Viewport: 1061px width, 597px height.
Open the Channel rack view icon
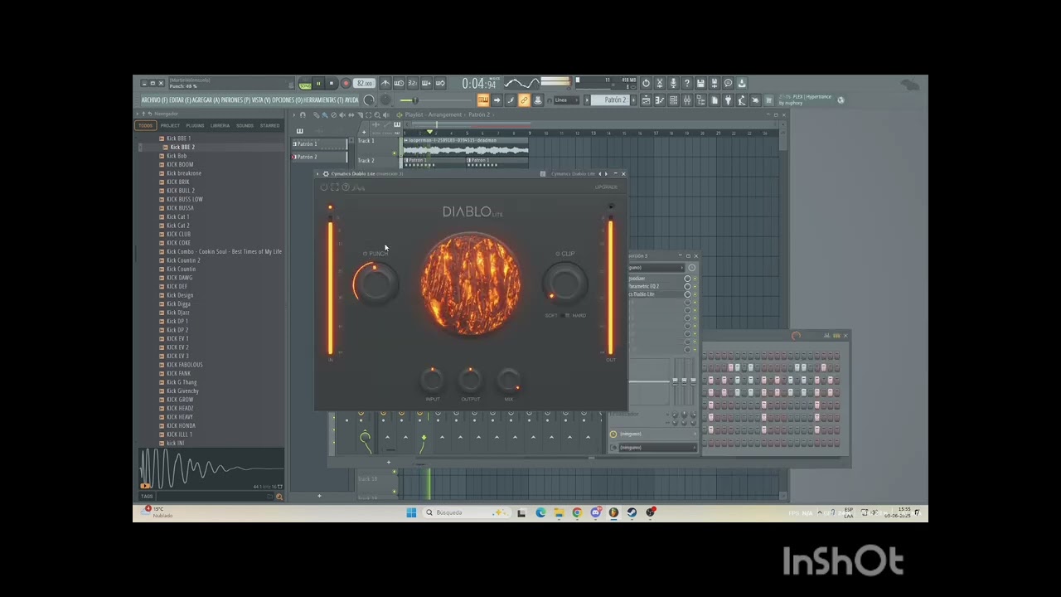(x=673, y=100)
